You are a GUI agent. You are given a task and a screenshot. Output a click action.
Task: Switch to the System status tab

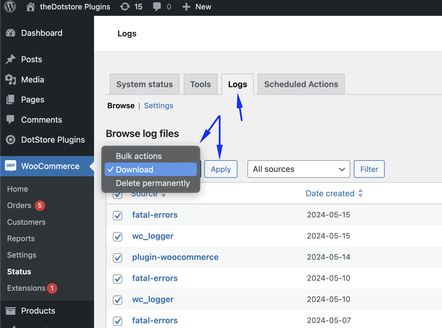point(145,84)
